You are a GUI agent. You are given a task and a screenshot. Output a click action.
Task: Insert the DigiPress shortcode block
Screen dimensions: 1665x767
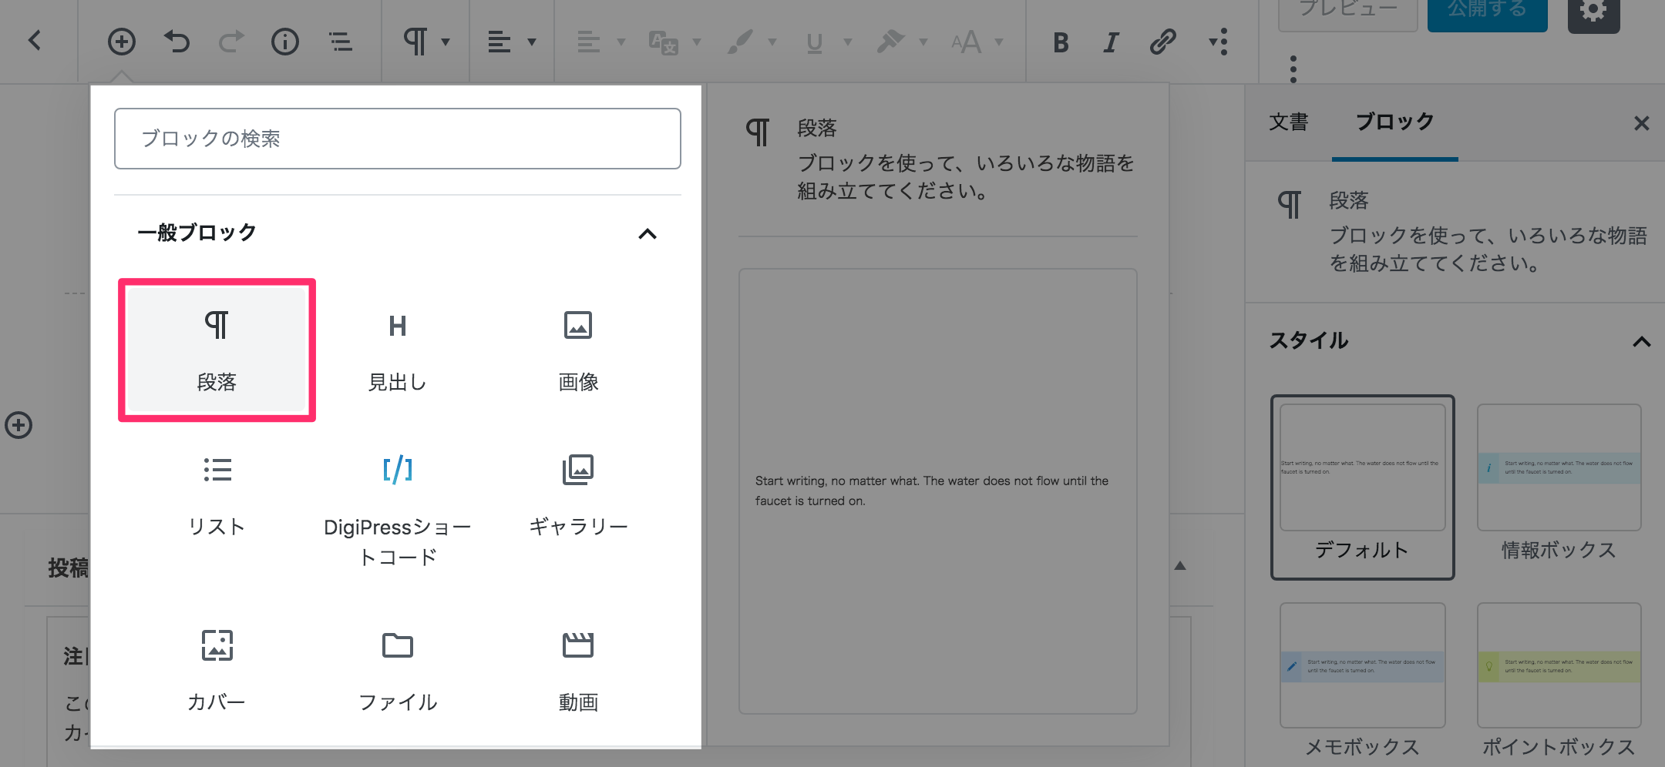tap(398, 510)
